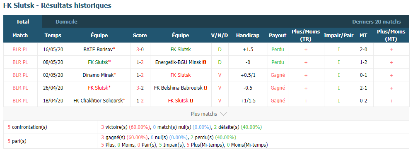
Task: Click chevron icon beside Plus matchs
Action: [x=223, y=114]
